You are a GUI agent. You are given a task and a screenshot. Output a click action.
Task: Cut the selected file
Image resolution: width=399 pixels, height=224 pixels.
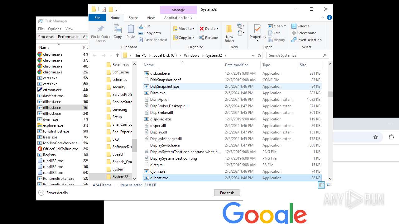(x=144, y=26)
